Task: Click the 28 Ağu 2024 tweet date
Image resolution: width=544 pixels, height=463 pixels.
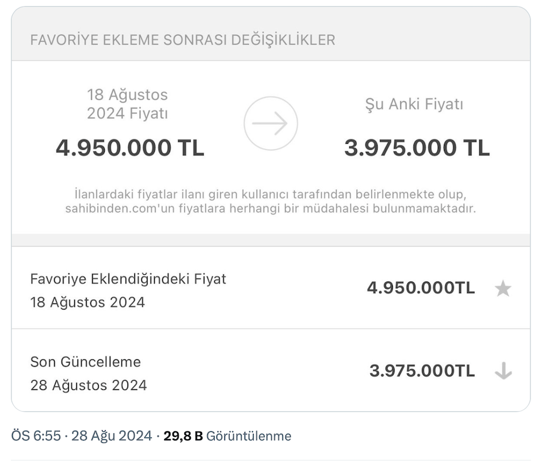Action: point(112,436)
